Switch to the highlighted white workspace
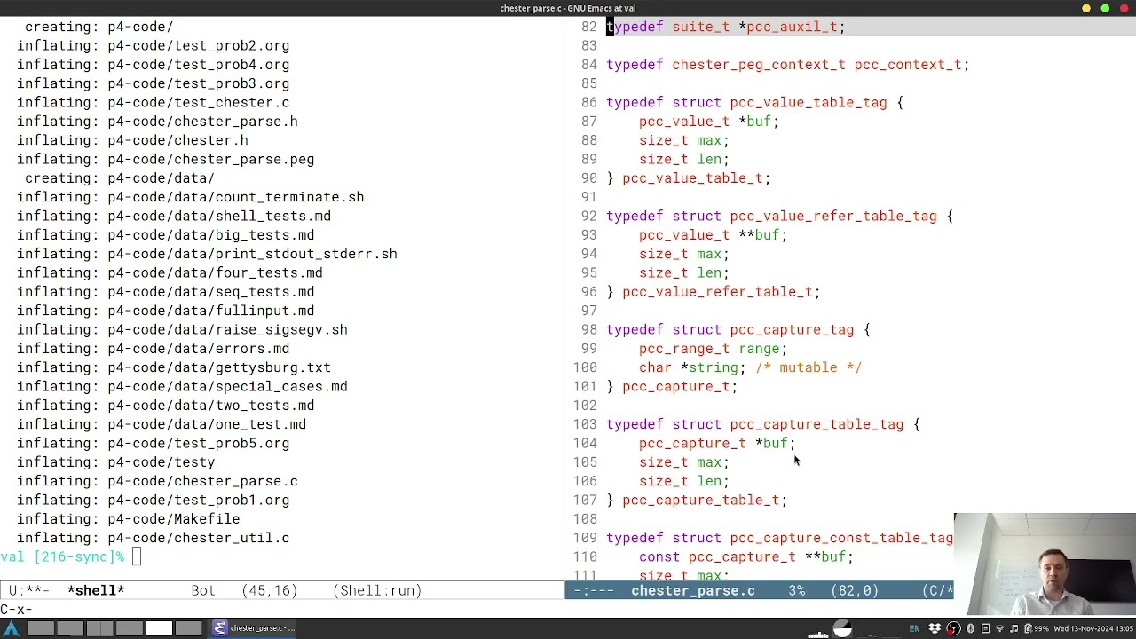This screenshot has height=639, width=1136. [159, 628]
